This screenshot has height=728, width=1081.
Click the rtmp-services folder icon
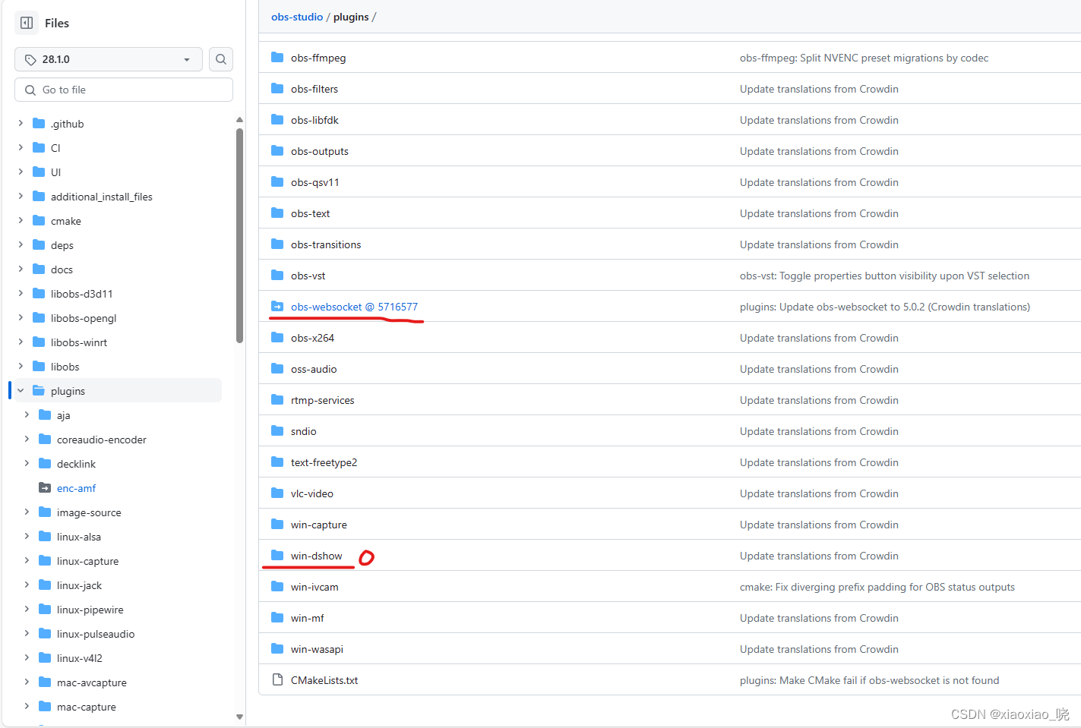pos(277,399)
